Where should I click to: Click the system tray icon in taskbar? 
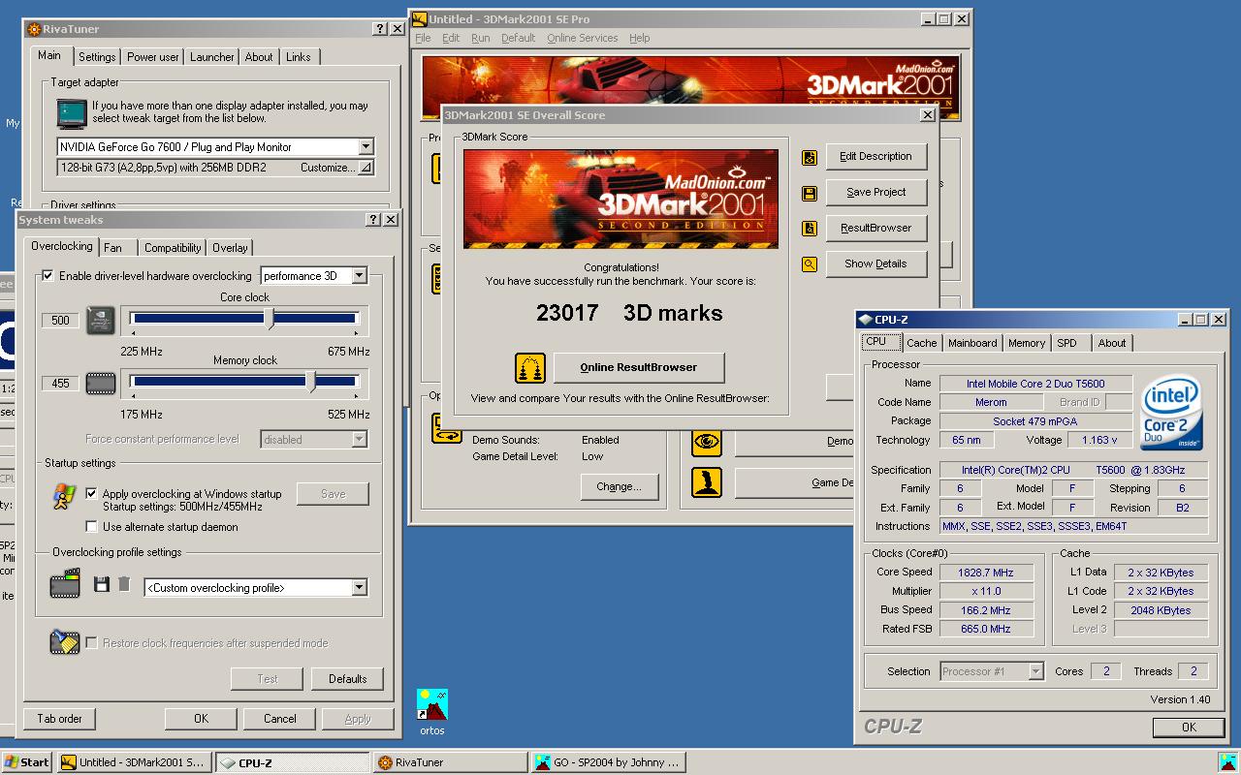(x=1227, y=762)
